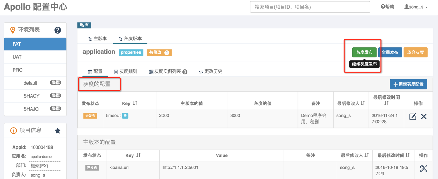Select the UAT environment
Screen dimensions: 438x179
point(35,57)
